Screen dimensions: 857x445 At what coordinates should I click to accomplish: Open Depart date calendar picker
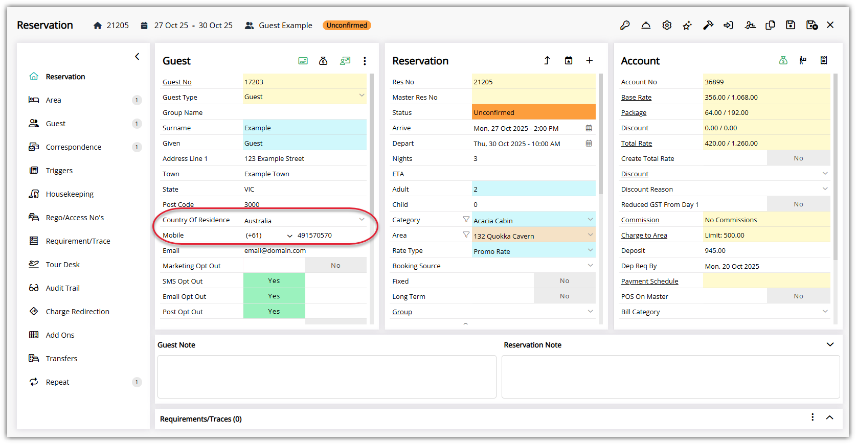click(x=589, y=144)
